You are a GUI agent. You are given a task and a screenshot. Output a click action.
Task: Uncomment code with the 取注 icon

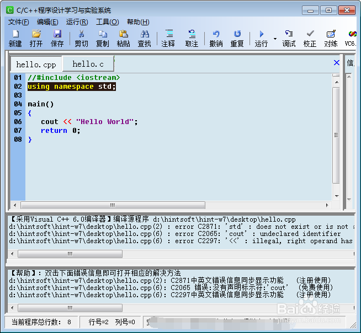coord(192,39)
